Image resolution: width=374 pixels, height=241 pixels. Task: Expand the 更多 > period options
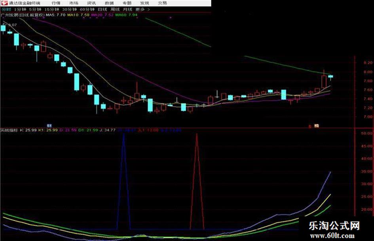pyautogui.click(x=142, y=9)
